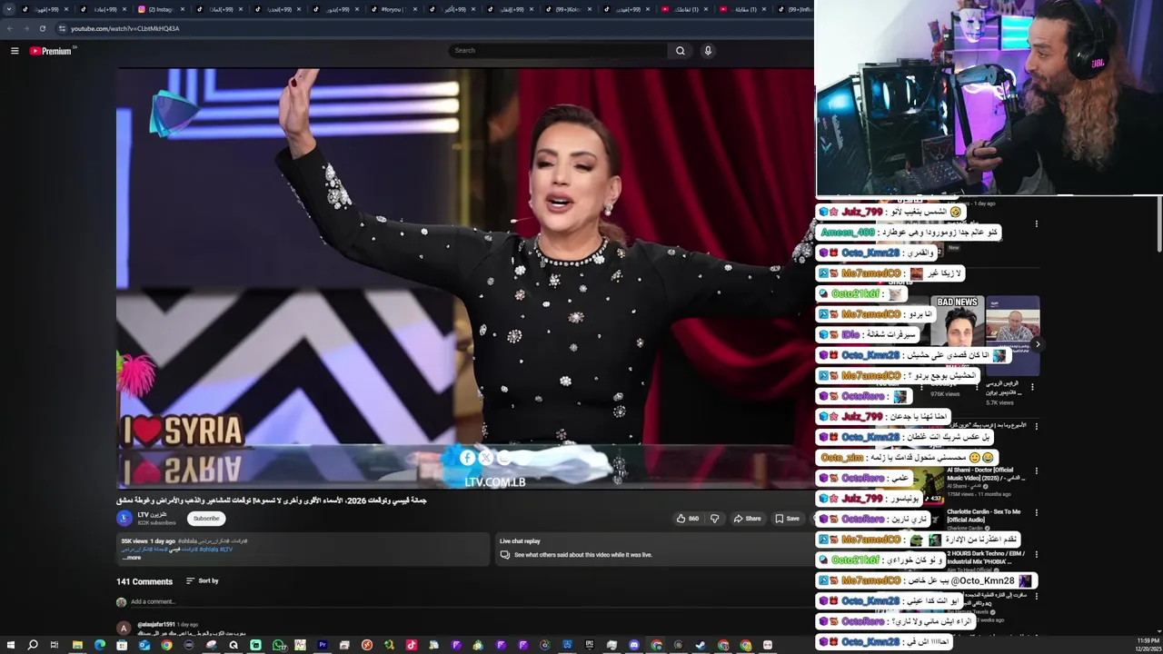Switch to the #foryou TikTok tab
This screenshot has height=654, width=1163.
pyautogui.click(x=393, y=9)
